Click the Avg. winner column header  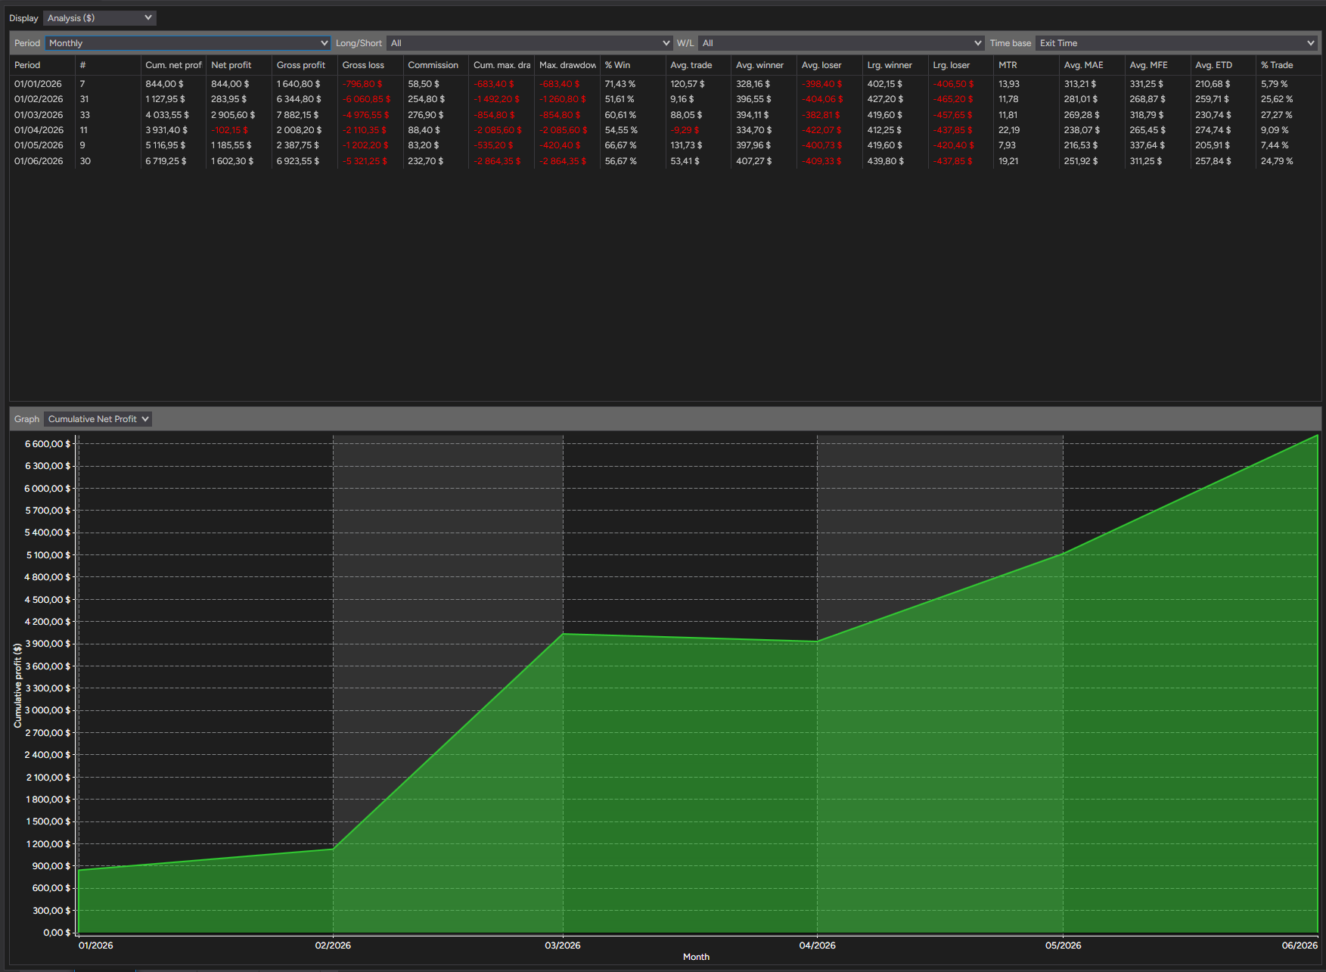pyautogui.click(x=764, y=65)
